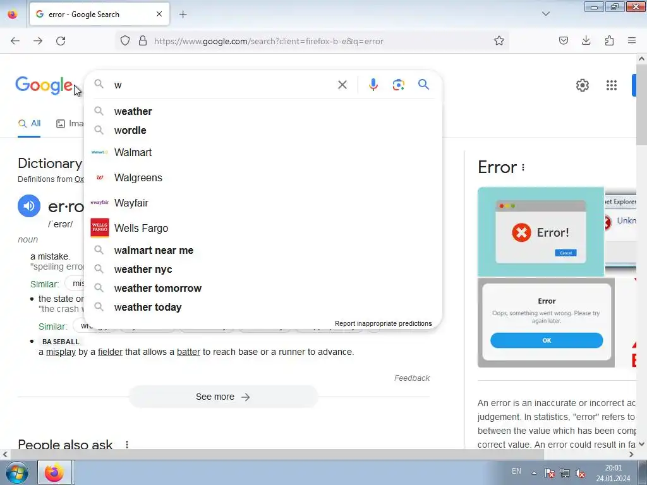Open the tracking protection shield
The height and width of the screenshot is (485, 647).
(x=125, y=41)
